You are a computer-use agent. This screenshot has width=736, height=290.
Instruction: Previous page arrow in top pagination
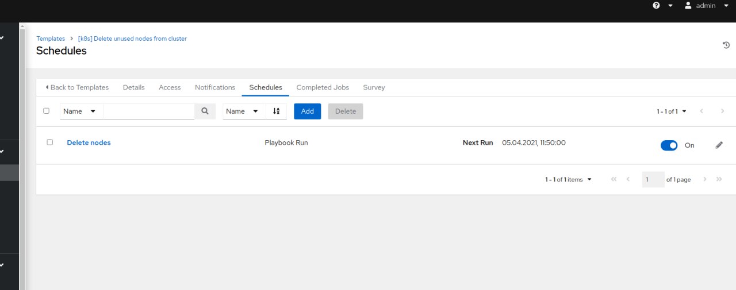pyautogui.click(x=701, y=111)
